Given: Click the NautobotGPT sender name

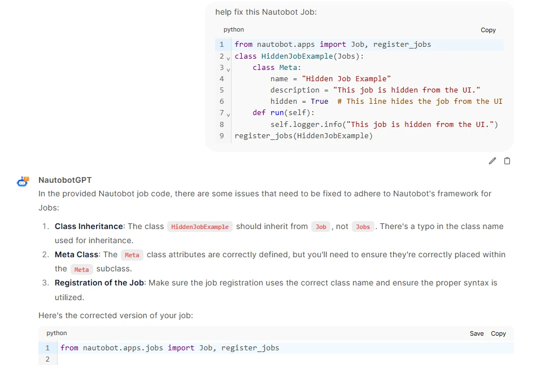Looking at the screenshot, I should click(65, 180).
